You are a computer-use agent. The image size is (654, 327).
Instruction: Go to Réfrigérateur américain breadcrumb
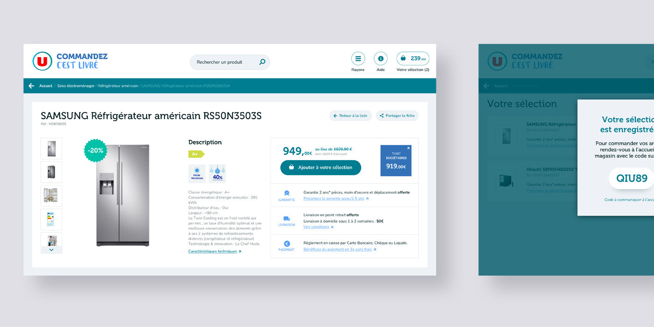coord(118,86)
